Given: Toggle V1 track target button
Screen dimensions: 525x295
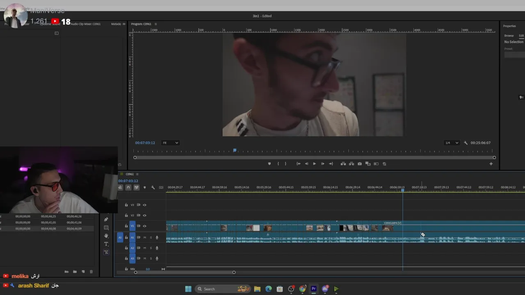Looking at the screenshot, I should click(132, 226).
